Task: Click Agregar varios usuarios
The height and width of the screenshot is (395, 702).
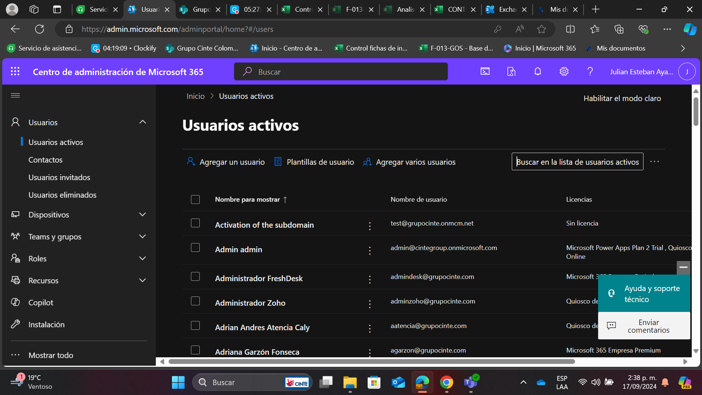Action: click(409, 162)
